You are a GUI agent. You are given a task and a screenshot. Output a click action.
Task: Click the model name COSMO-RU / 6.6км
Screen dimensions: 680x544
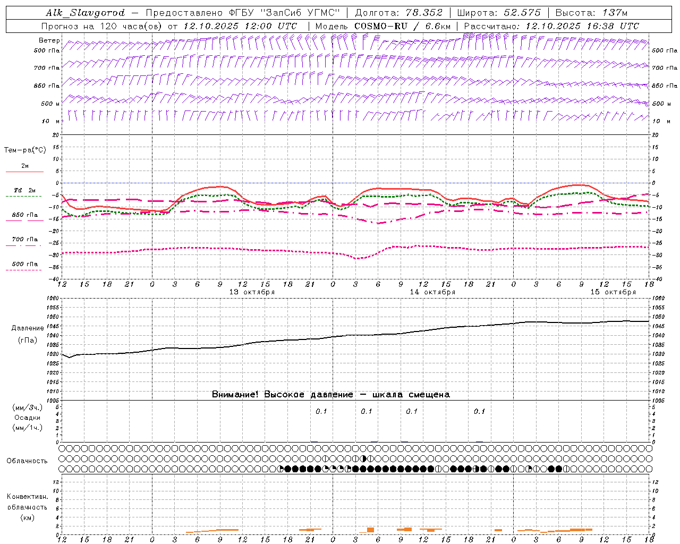[402, 25]
